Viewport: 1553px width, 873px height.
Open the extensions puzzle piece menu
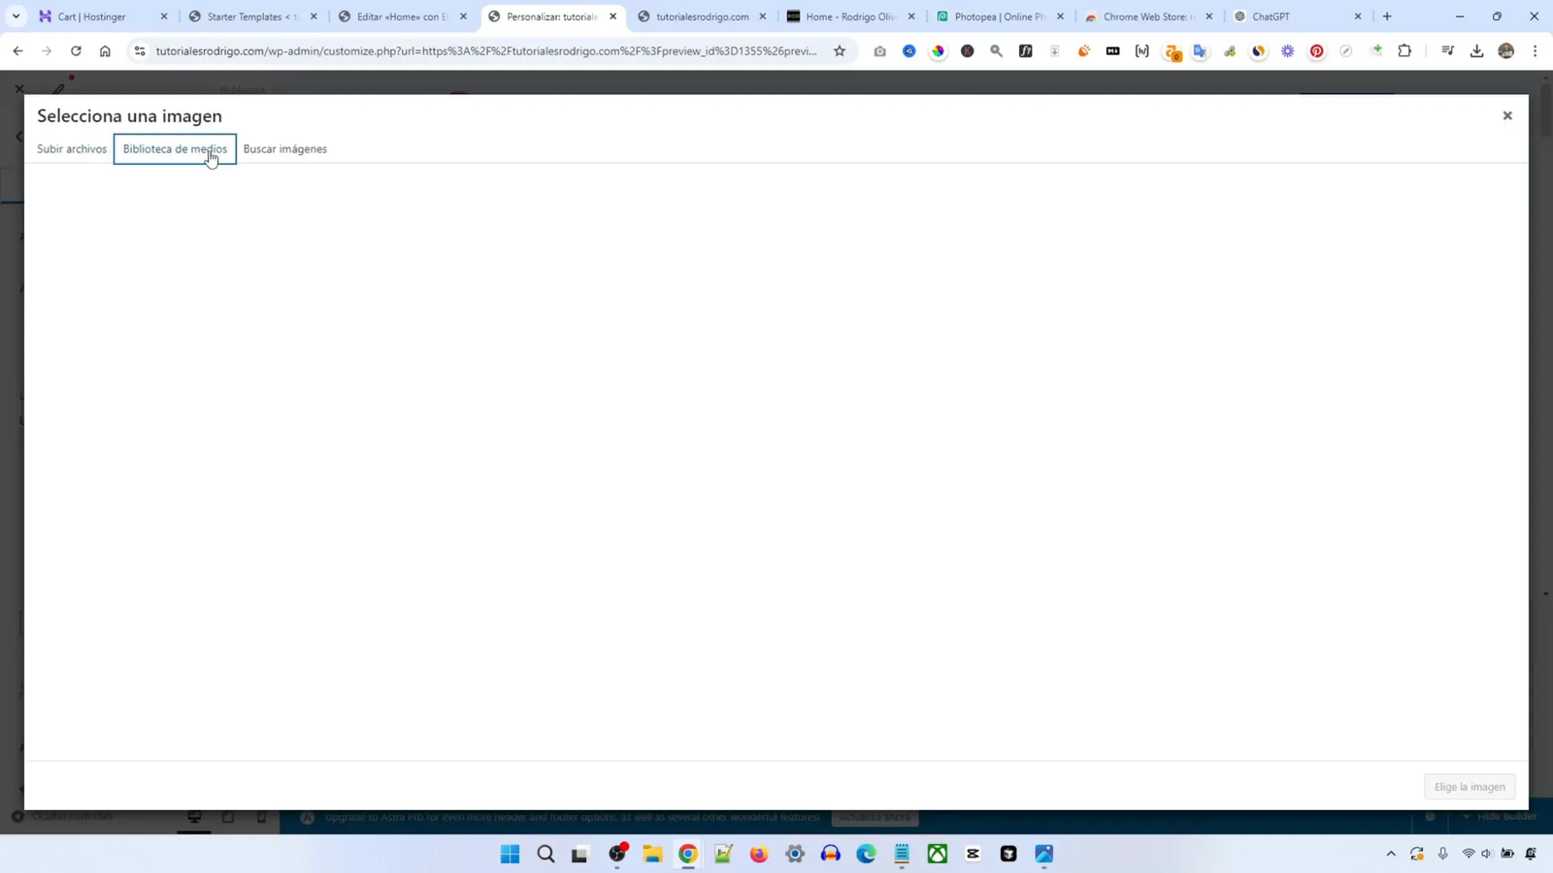tap(1404, 51)
